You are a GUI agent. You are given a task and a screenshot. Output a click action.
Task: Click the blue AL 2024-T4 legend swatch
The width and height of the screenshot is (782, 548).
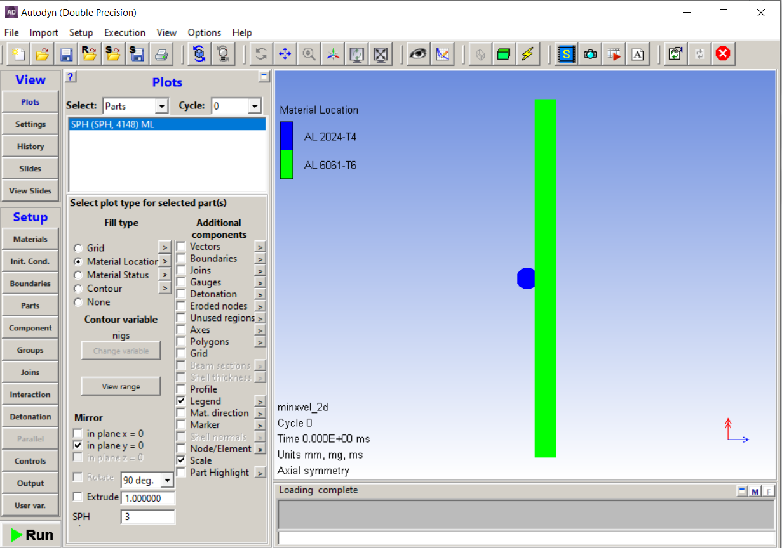[287, 136]
